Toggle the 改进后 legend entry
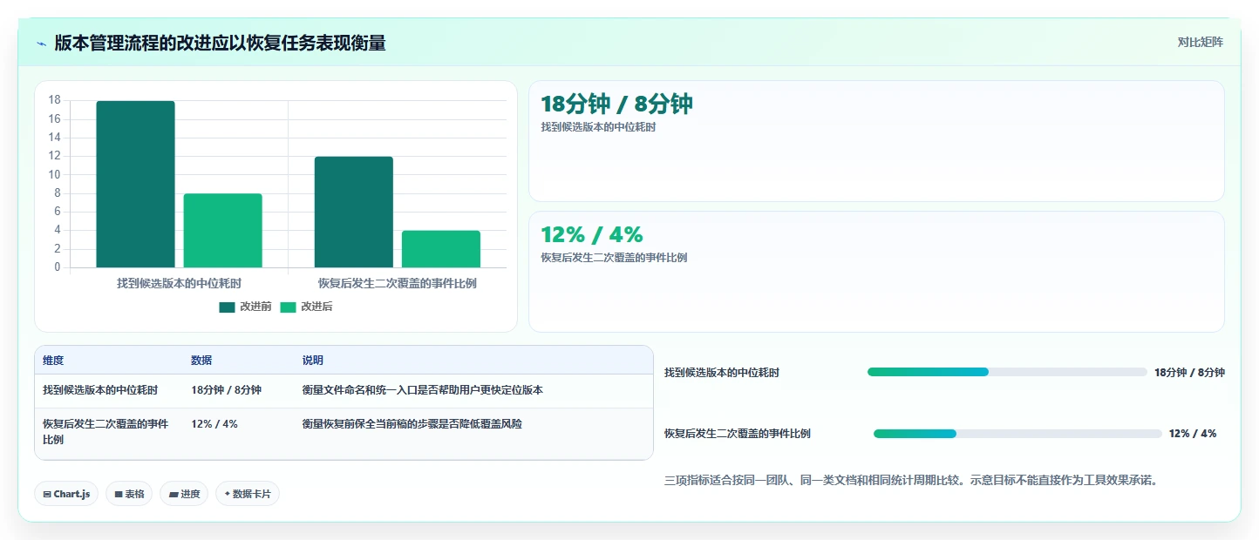The image size is (1259, 540). pos(306,307)
